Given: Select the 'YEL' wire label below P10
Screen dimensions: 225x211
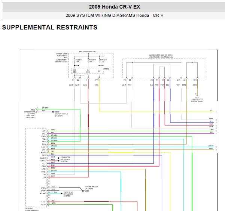Looking at the screenshot, I should pos(97,85).
